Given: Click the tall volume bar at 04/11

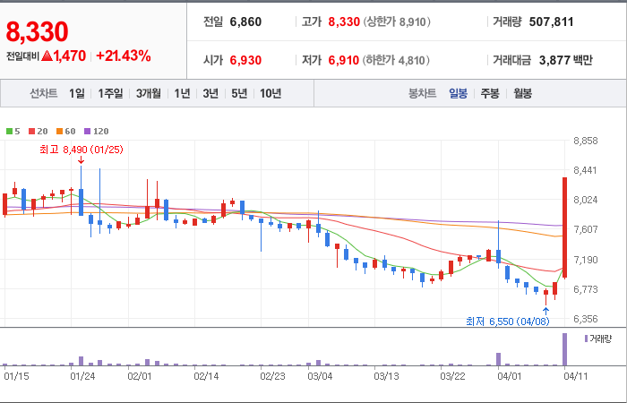Looking at the screenshot, I should pos(565,349).
